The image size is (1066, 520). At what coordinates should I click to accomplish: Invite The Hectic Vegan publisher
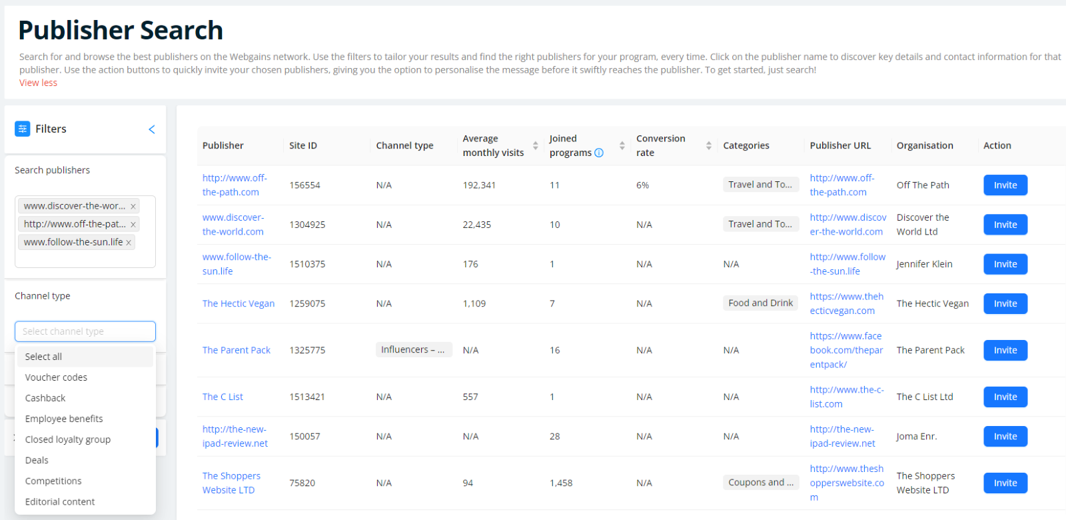tap(1005, 303)
